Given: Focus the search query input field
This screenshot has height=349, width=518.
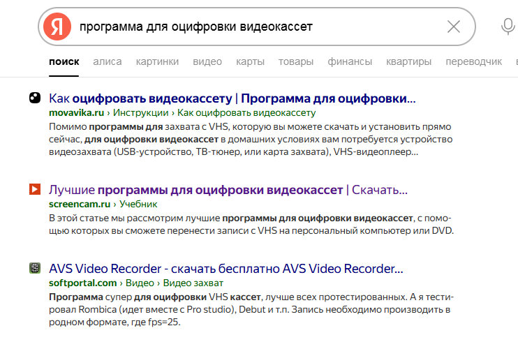Looking at the screenshot, I should [x=258, y=27].
